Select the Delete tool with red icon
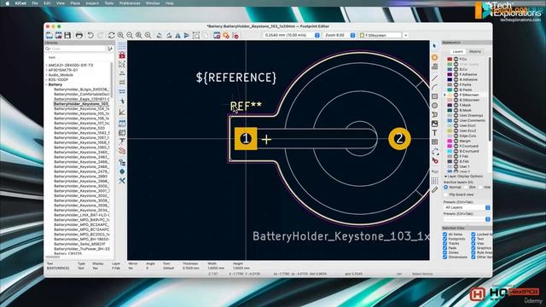 434,160
